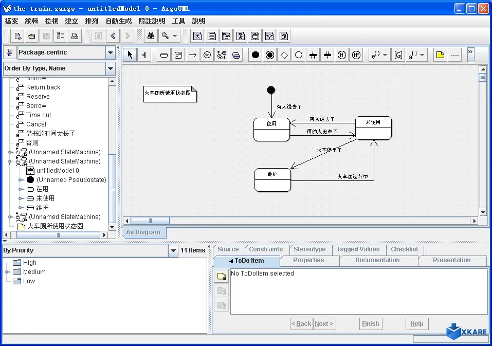Screen dimensions: 492x346
Task: Select the Initial pseudostate tool
Action: click(x=256, y=55)
